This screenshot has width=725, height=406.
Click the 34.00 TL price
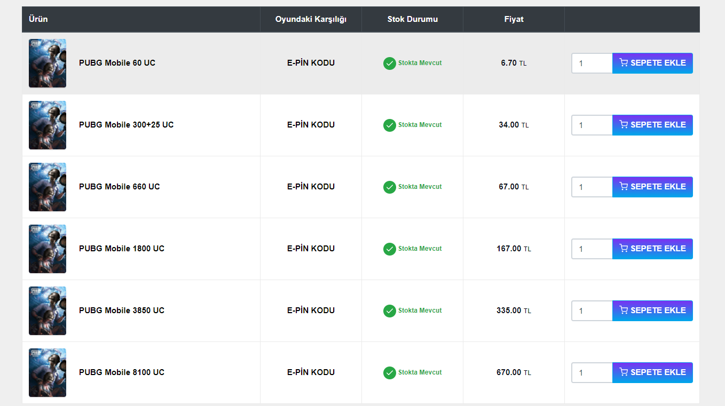click(514, 125)
